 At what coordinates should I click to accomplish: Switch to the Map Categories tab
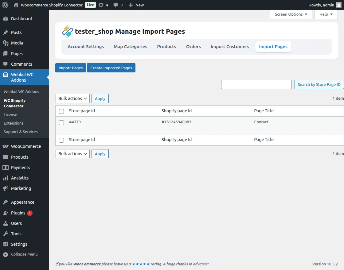click(x=130, y=47)
